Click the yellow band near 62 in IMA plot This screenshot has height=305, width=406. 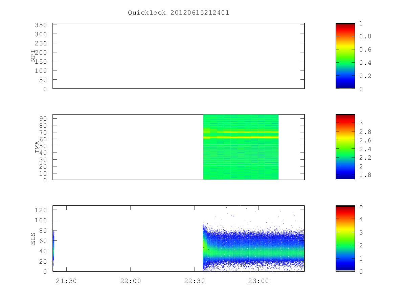[x=241, y=137]
